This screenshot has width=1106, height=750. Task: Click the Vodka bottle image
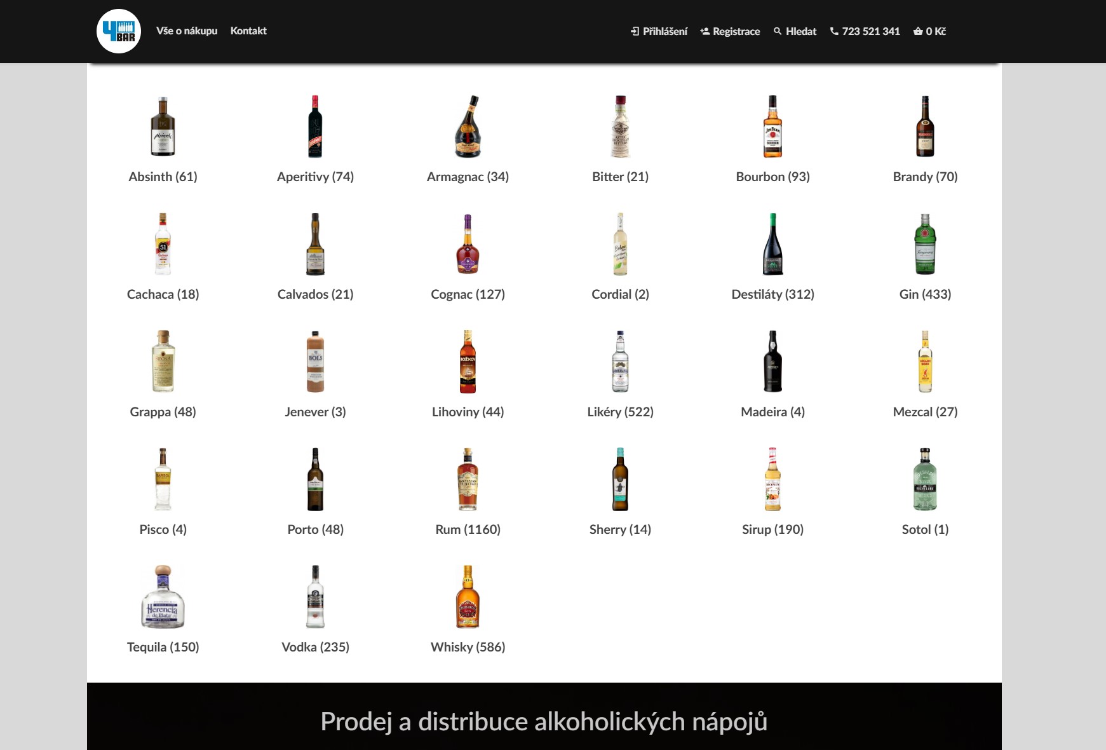pos(315,597)
